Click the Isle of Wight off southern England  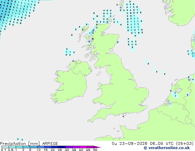[125, 114]
